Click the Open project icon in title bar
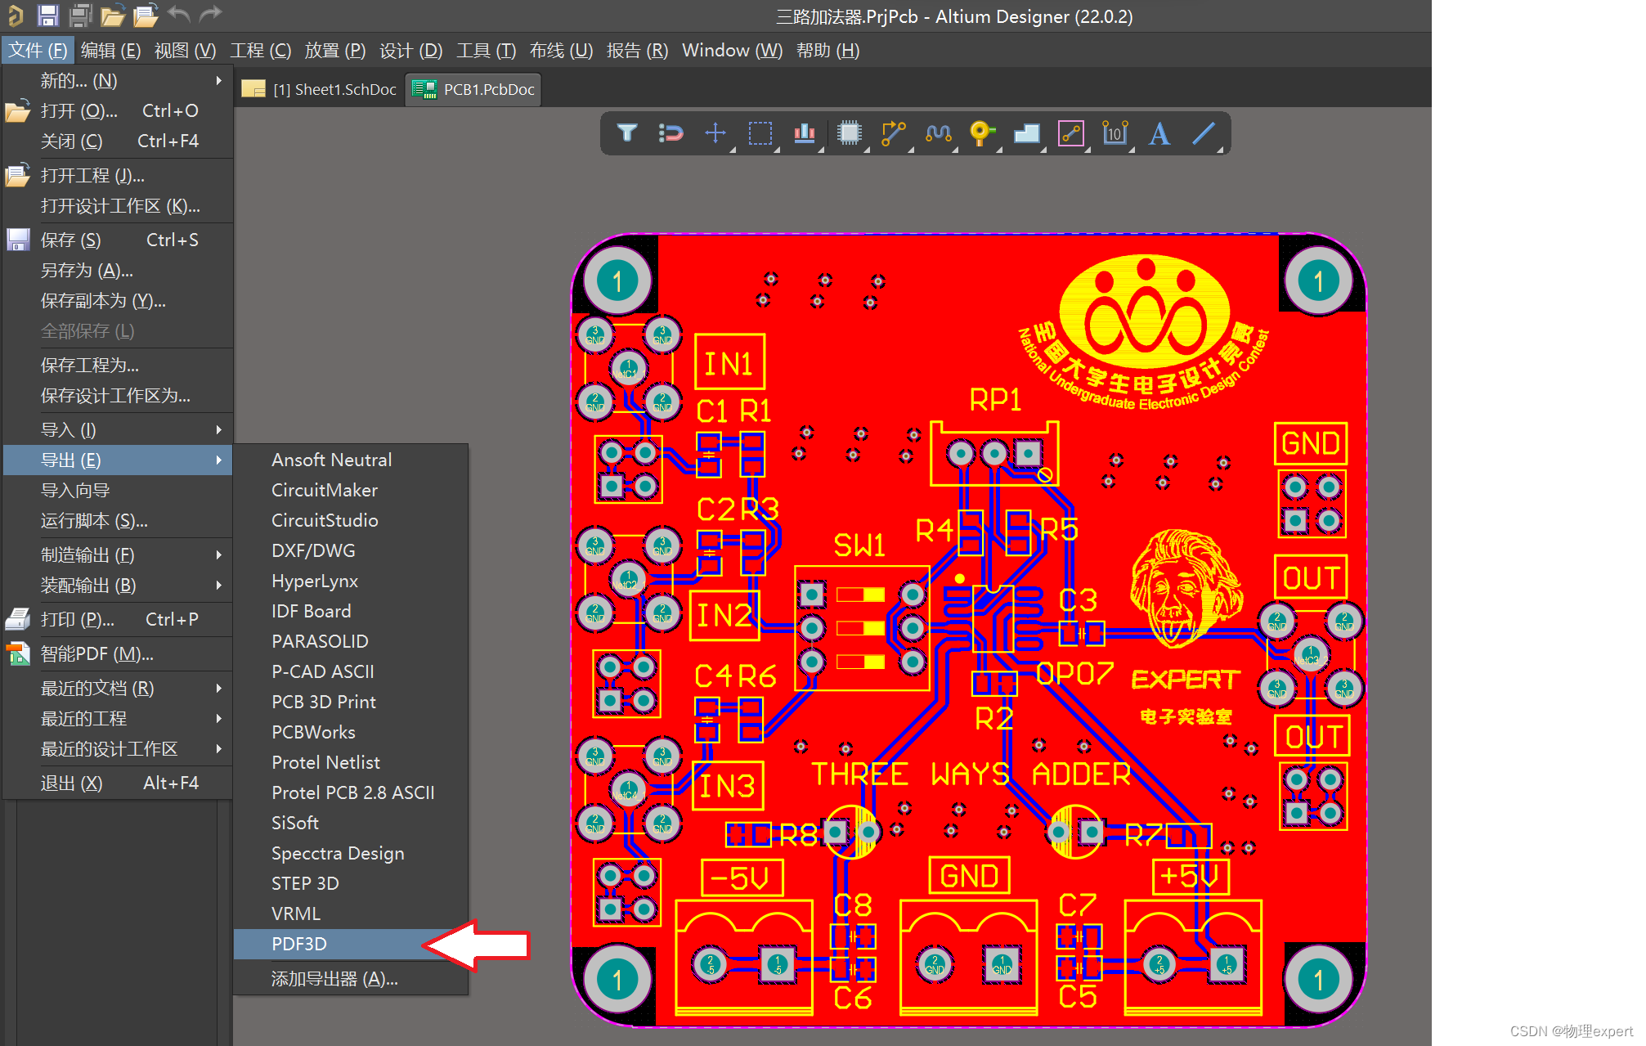Viewport: 1646px width, 1046px height. pos(145,15)
